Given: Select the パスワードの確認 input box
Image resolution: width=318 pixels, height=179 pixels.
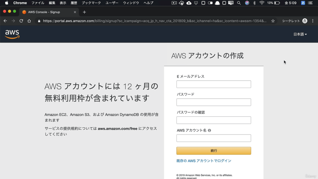Looking at the screenshot, I should coord(214,120).
